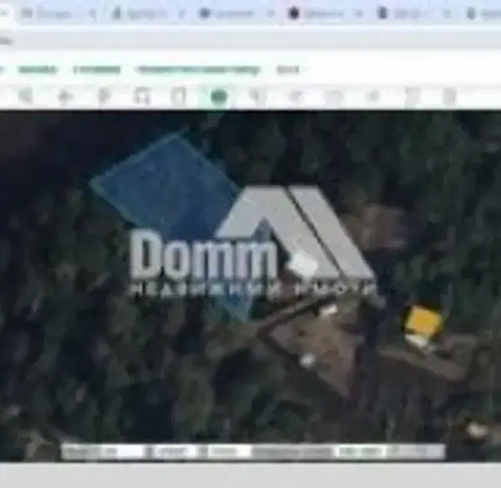Screen dimensions: 501x488
Task: Open the longest green menu item above the toolbar
Action: point(198,69)
